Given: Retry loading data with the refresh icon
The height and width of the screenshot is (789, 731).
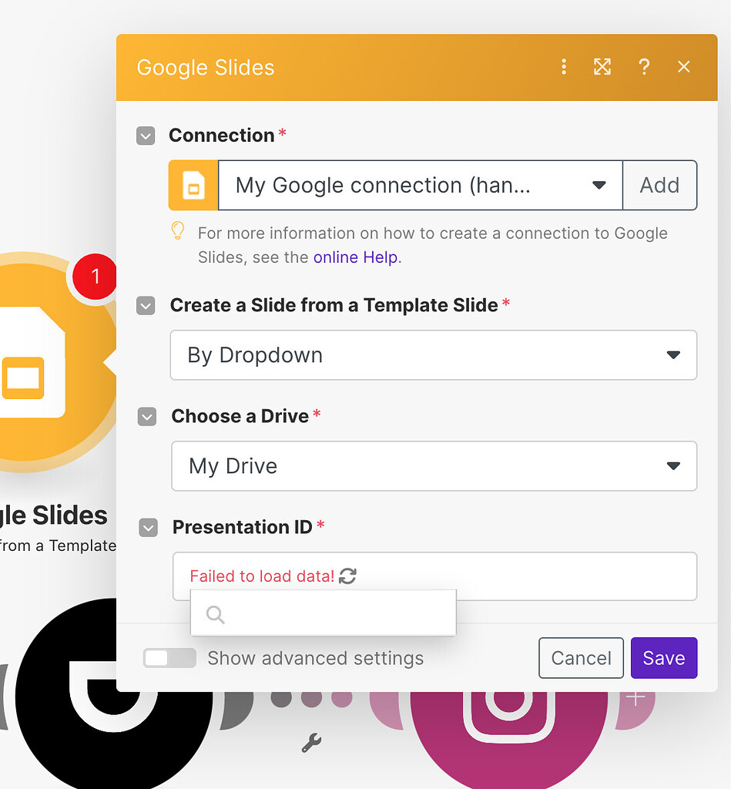Looking at the screenshot, I should click(x=347, y=576).
